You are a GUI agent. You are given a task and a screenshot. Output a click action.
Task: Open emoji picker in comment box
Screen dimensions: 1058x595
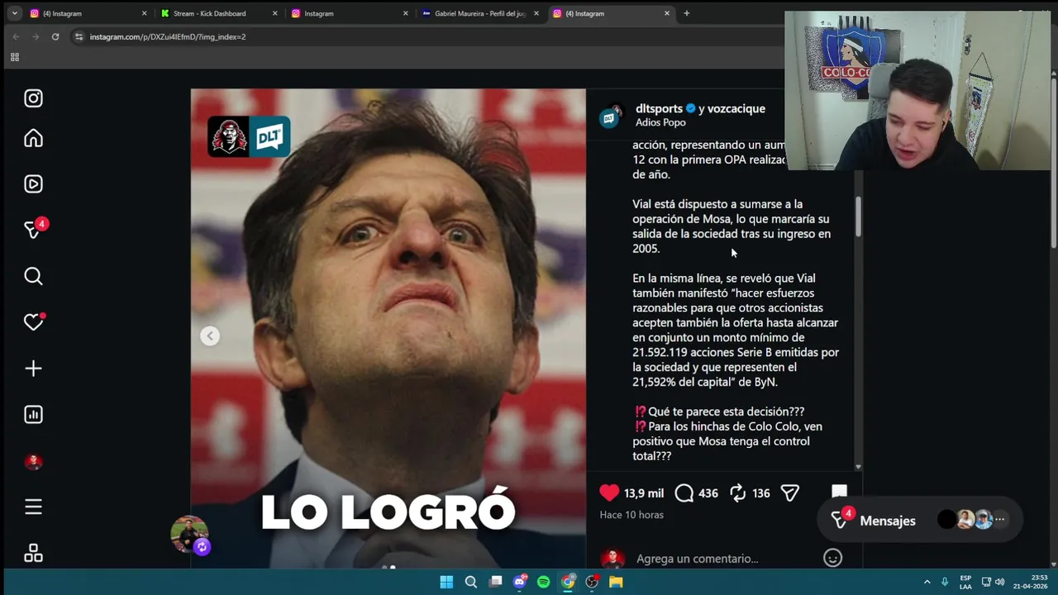(832, 559)
